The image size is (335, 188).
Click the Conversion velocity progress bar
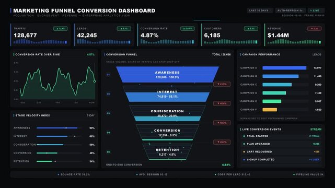point(59,153)
